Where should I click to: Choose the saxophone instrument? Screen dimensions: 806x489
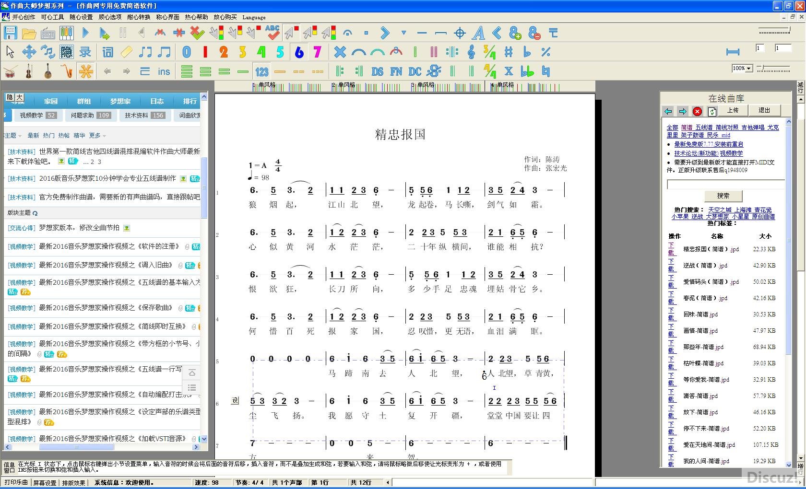click(67, 71)
